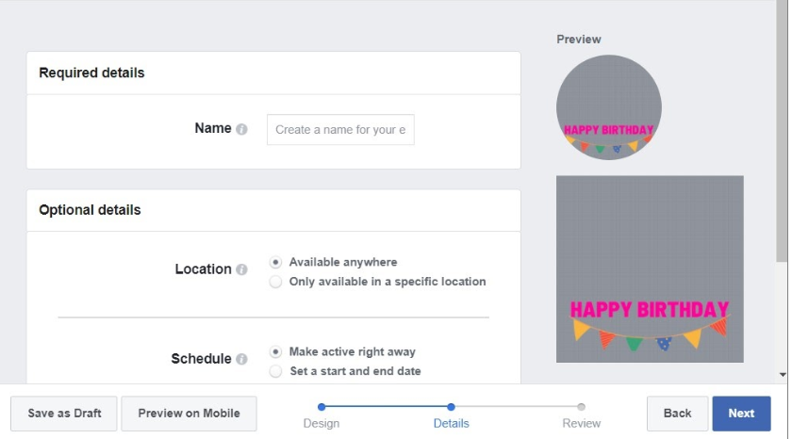
Task: Click the info icon next to Schedule
Action: pyautogui.click(x=242, y=359)
